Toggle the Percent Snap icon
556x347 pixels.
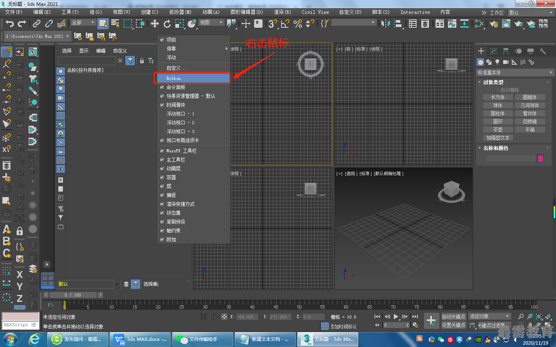pyautogui.click(x=298, y=24)
